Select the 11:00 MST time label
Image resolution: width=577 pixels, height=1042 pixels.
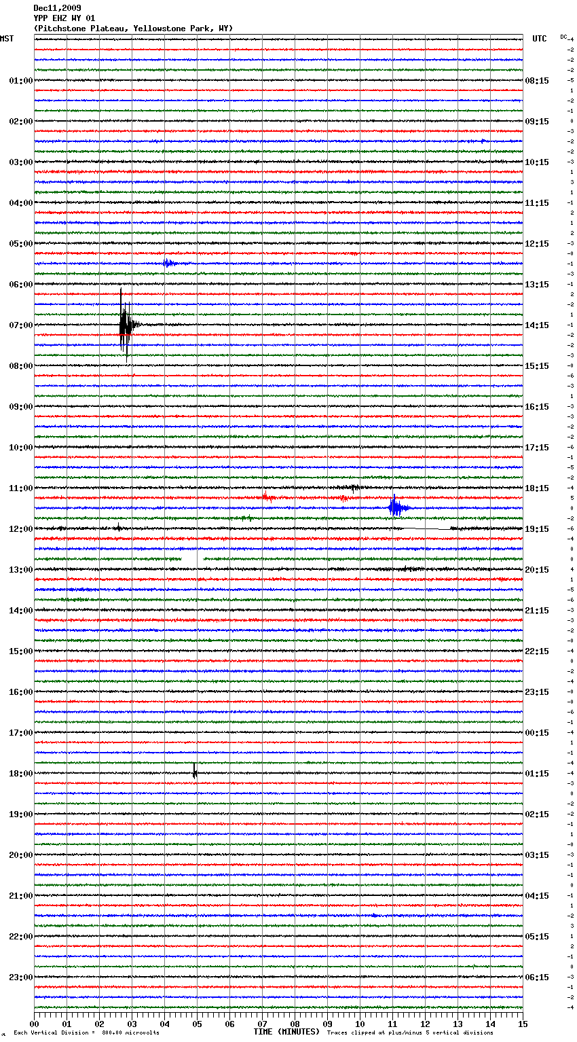pos(20,488)
